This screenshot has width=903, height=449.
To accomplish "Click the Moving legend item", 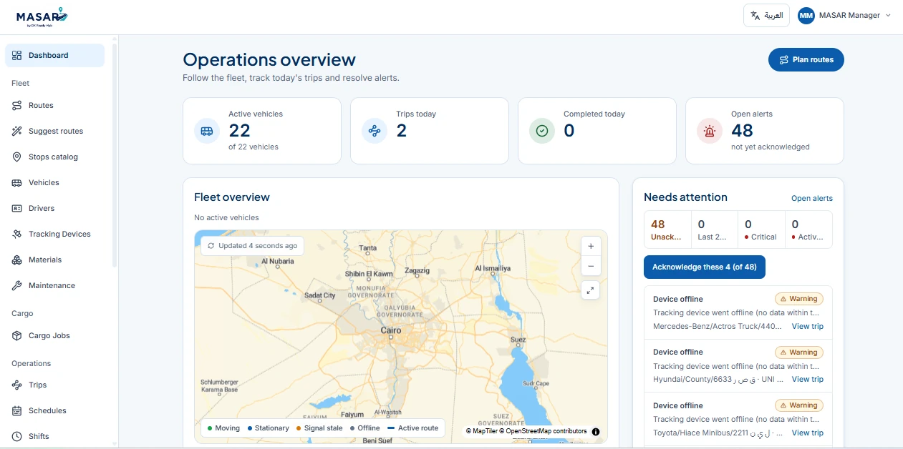I will (x=223, y=428).
